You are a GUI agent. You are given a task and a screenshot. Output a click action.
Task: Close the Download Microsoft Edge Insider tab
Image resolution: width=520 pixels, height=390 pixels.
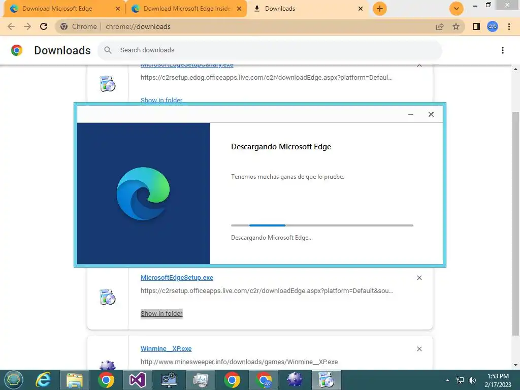coord(239,9)
